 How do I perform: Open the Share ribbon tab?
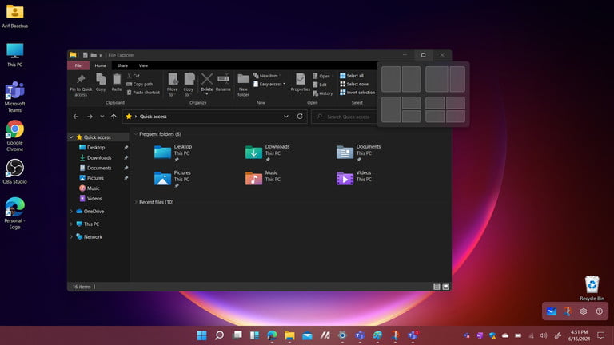coord(122,65)
